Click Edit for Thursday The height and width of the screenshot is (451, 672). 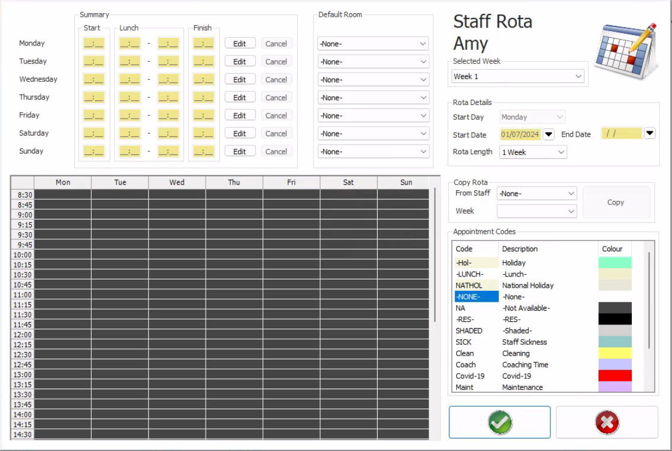click(x=240, y=98)
